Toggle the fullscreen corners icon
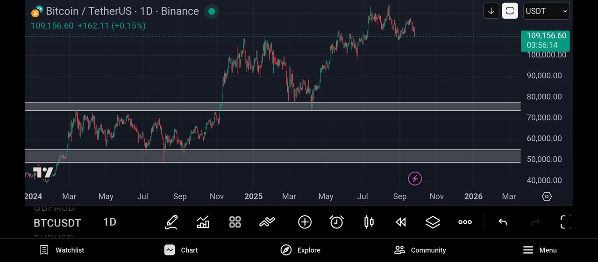Screen dimensions: 598x262 tap(566, 222)
